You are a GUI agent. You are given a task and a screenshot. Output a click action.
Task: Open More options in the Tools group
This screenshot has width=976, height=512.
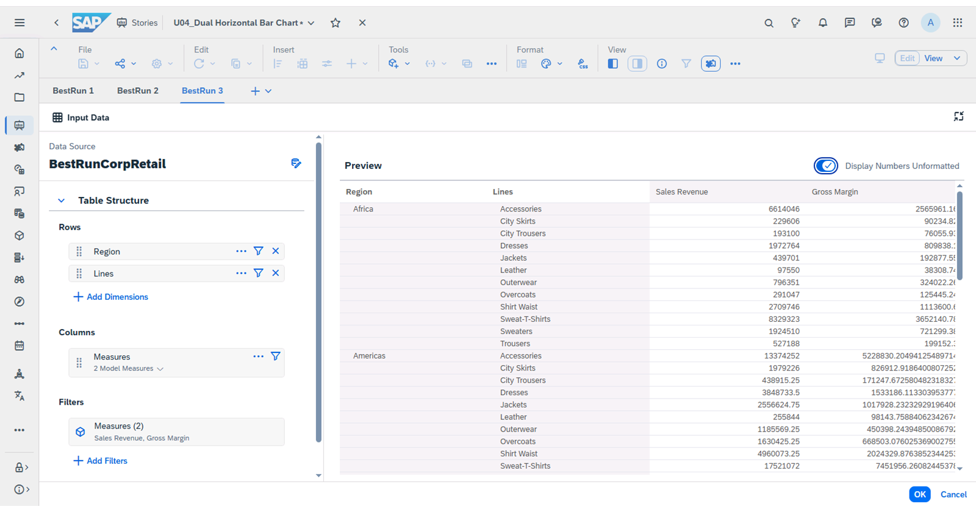click(x=492, y=63)
